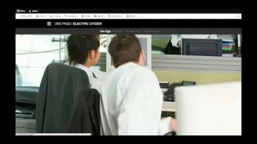
Task: Open the admin user account icon
Action: (x=30, y=11)
